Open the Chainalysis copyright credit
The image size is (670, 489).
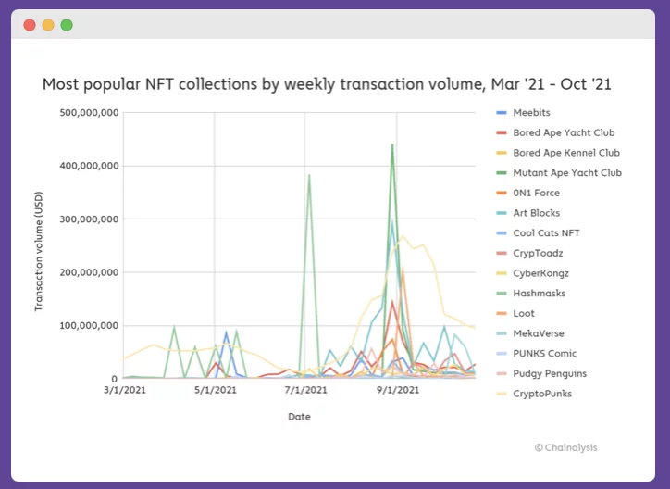(x=565, y=447)
